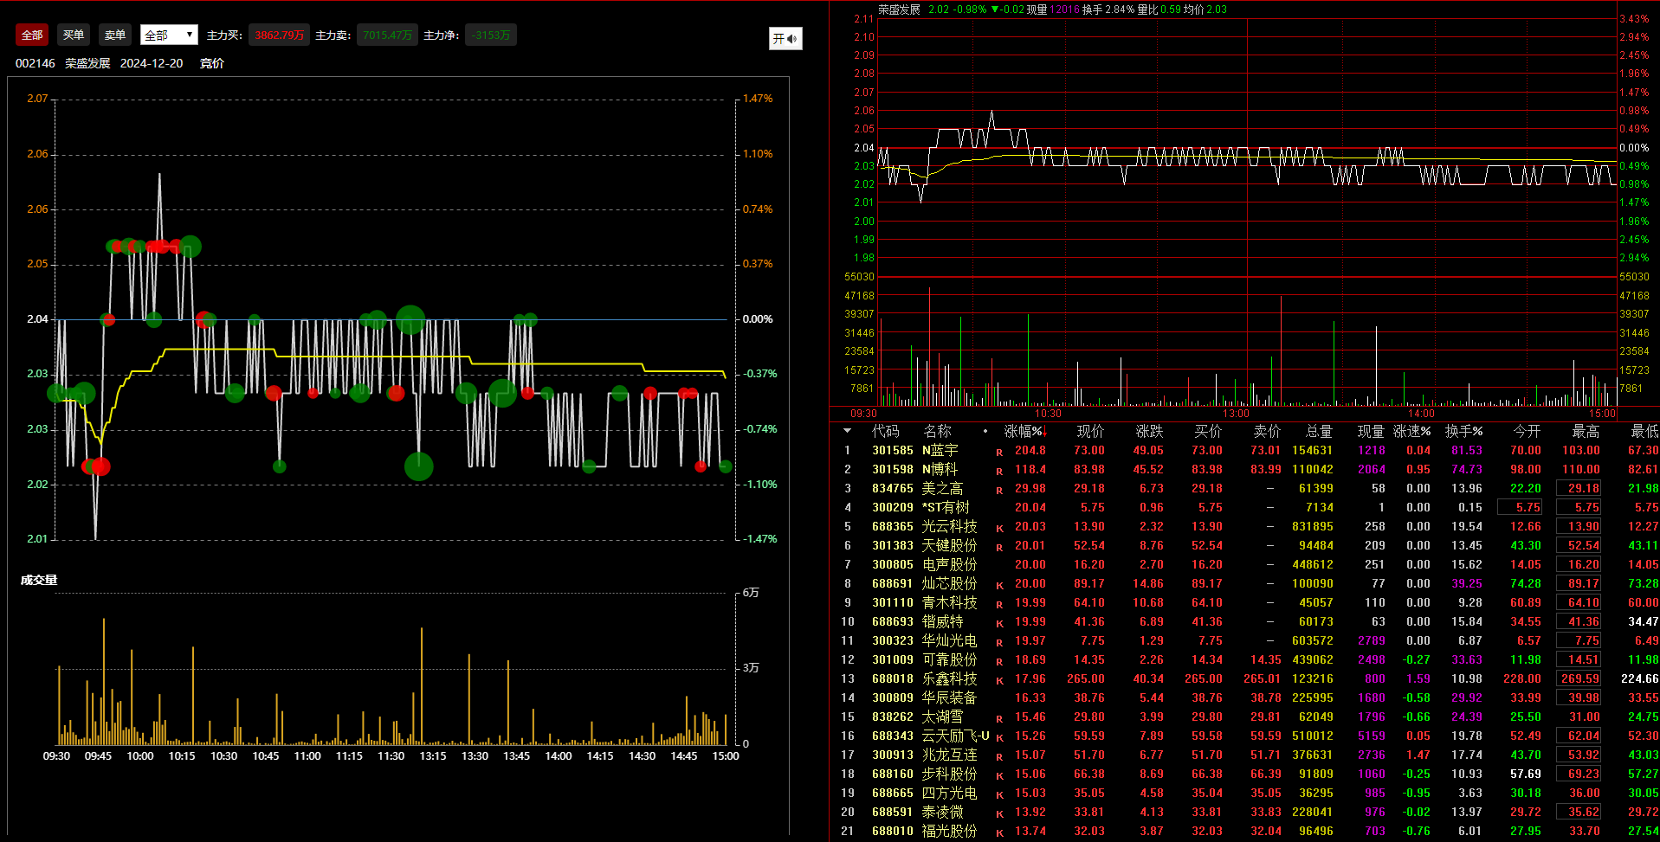Click the R marker next to 天键股份
1660x842 pixels.
click(x=999, y=548)
